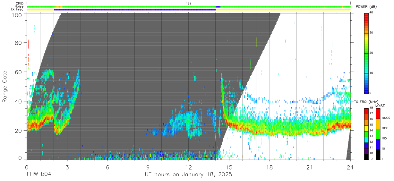Click the power legend value 10
Viewport: 394px width, 181px height.
[372, 73]
